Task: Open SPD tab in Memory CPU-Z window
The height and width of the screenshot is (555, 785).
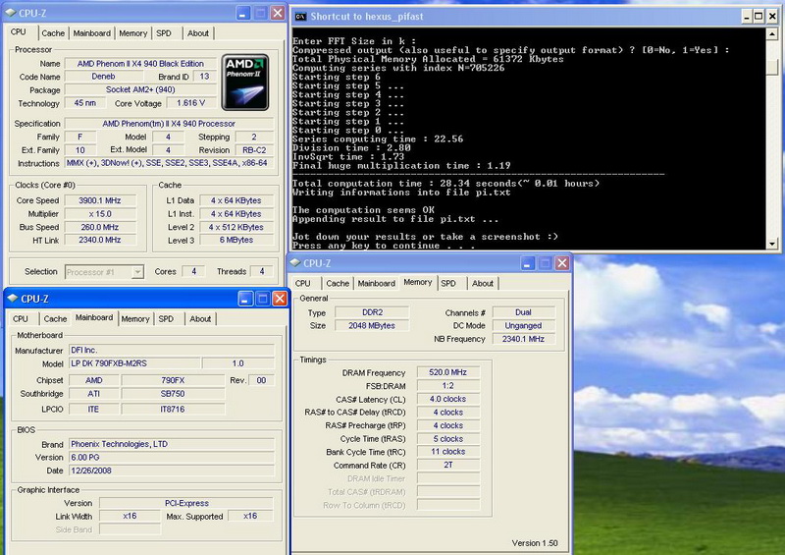Action: click(448, 283)
